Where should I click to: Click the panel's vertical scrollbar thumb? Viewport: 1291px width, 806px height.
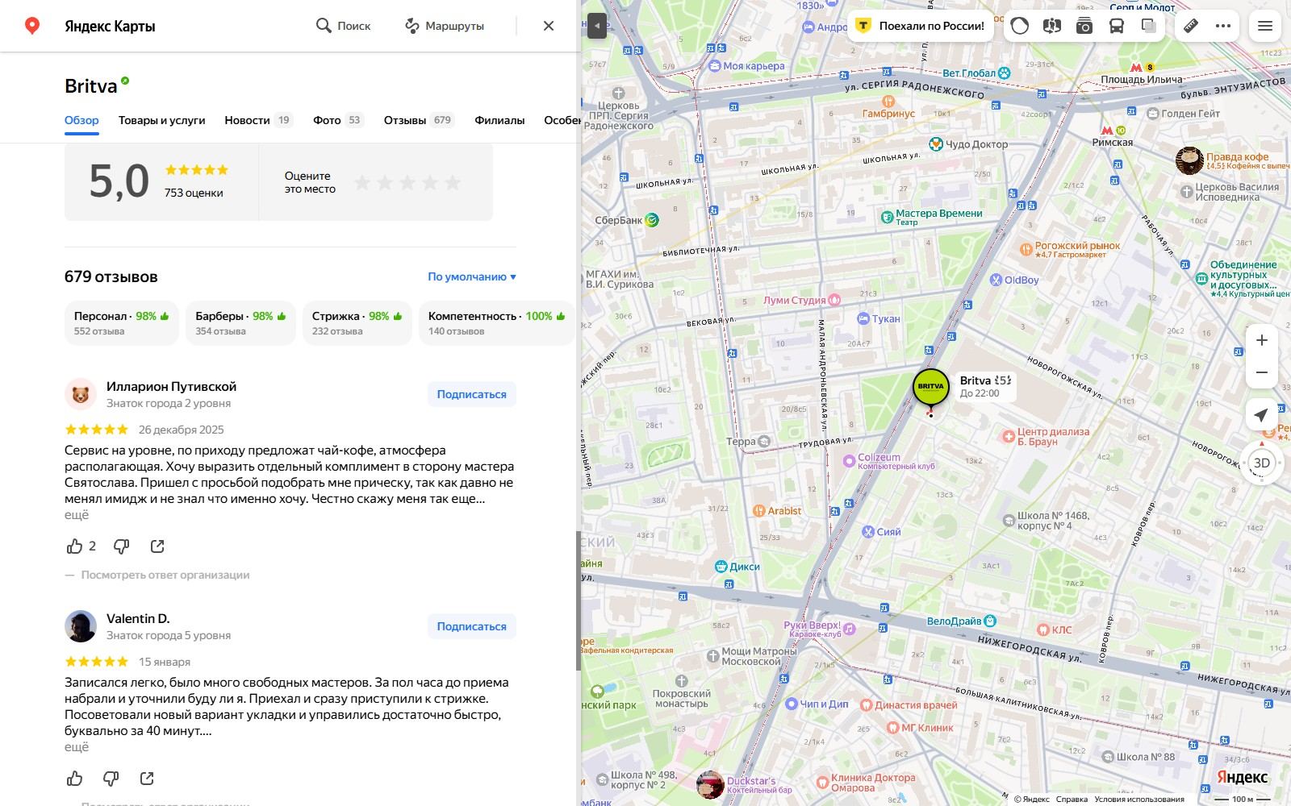[x=578, y=600]
